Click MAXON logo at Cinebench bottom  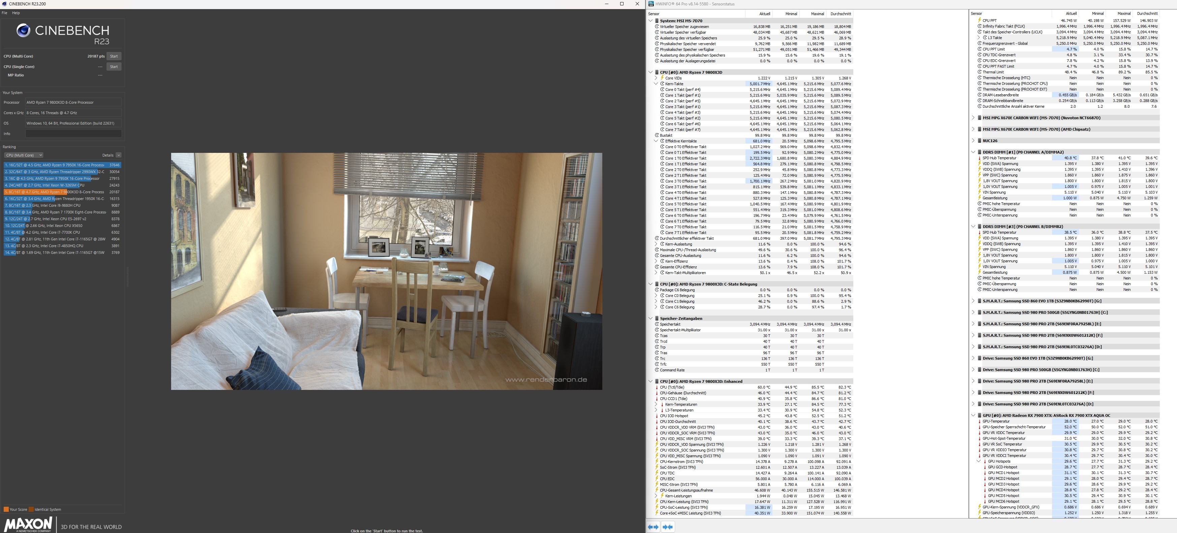(x=28, y=524)
